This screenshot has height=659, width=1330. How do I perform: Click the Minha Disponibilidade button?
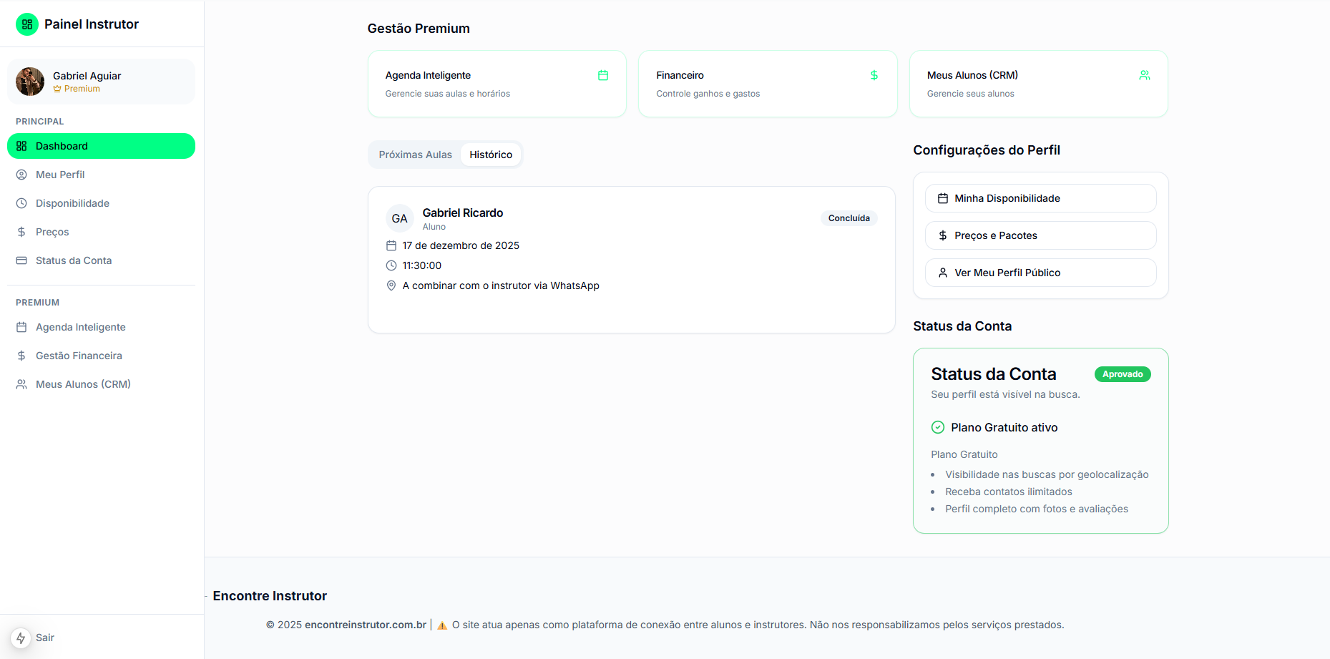tap(1040, 198)
